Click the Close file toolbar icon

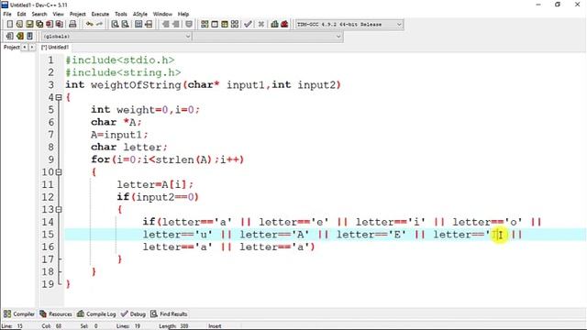pyautogui.click(x=49, y=25)
